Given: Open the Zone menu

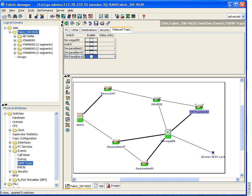Looking at the screenshot, I should click(x=21, y=10).
